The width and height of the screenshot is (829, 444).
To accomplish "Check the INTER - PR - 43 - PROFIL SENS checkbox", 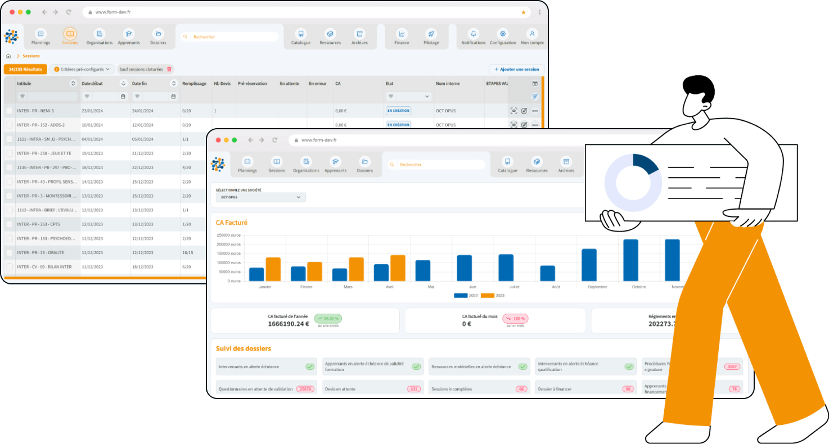I will [x=9, y=182].
